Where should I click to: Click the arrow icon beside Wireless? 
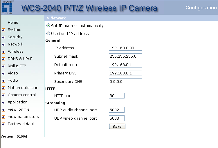pyautogui.click(x=3, y=52)
